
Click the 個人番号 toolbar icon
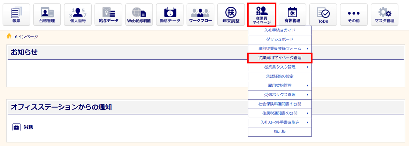(x=78, y=15)
